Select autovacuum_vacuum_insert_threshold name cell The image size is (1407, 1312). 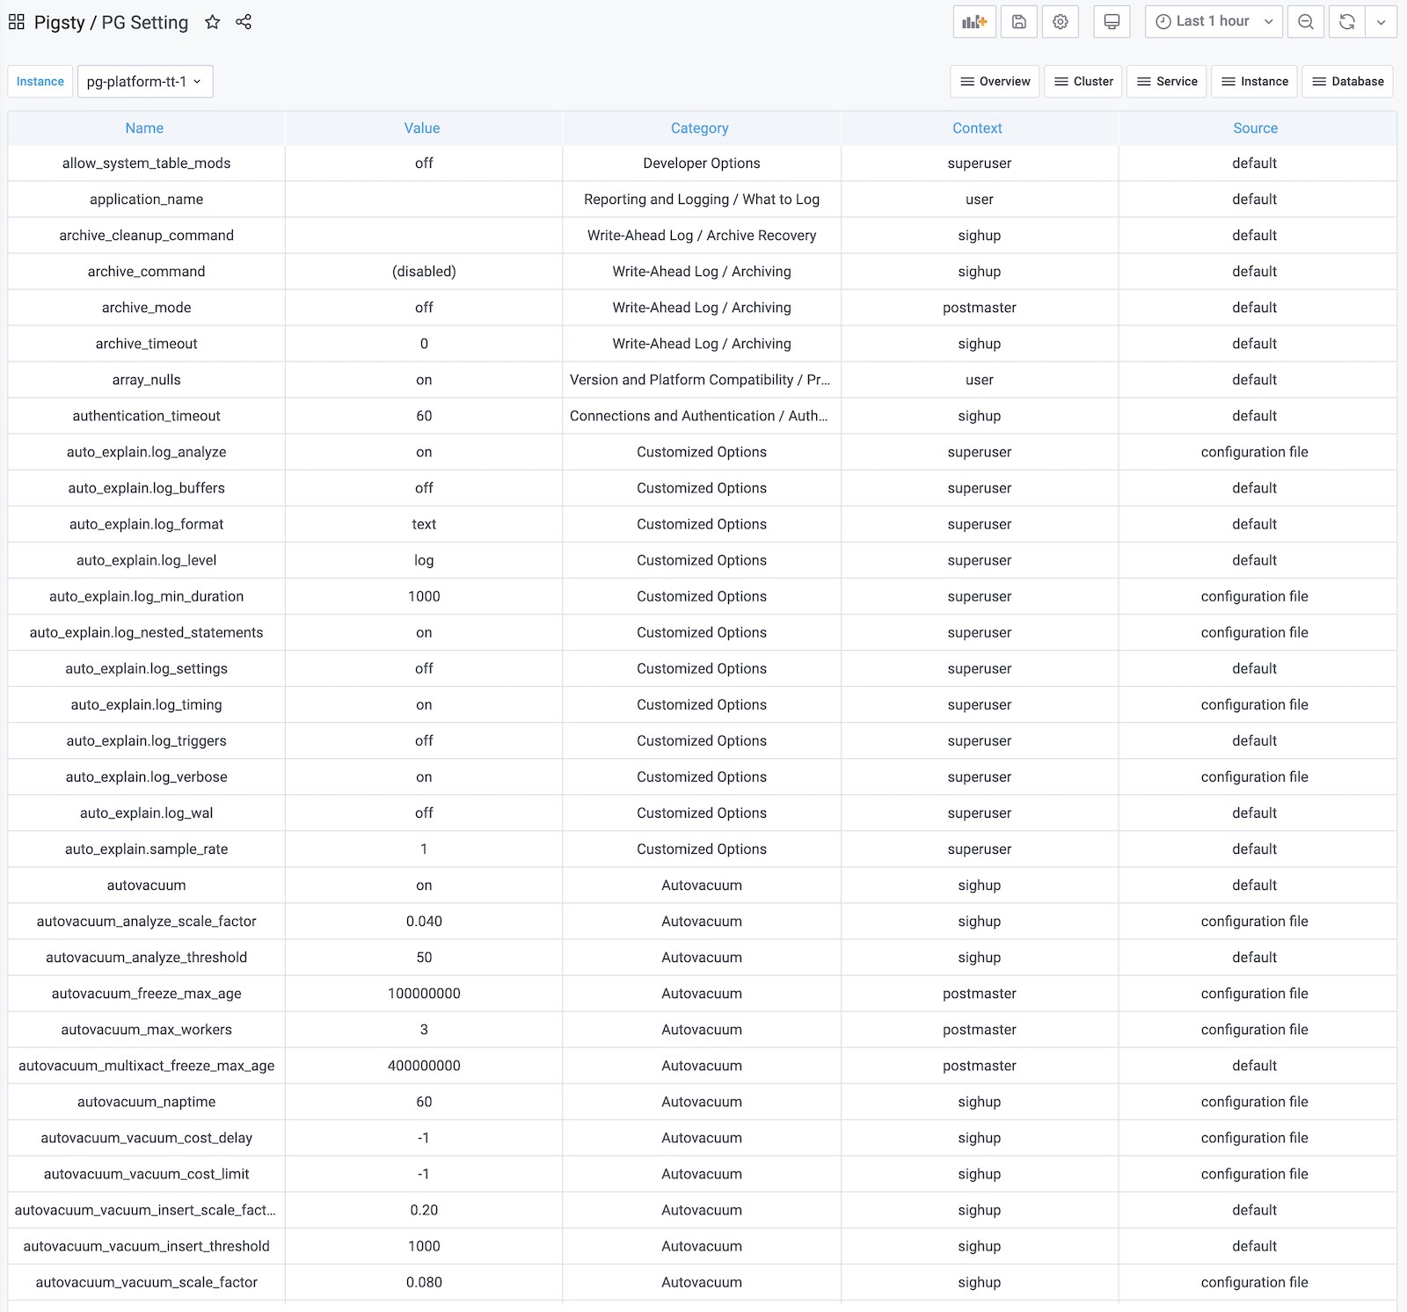[146, 1245]
